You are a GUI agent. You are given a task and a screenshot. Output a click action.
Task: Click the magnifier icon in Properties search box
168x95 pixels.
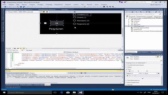tap(161, 61)
